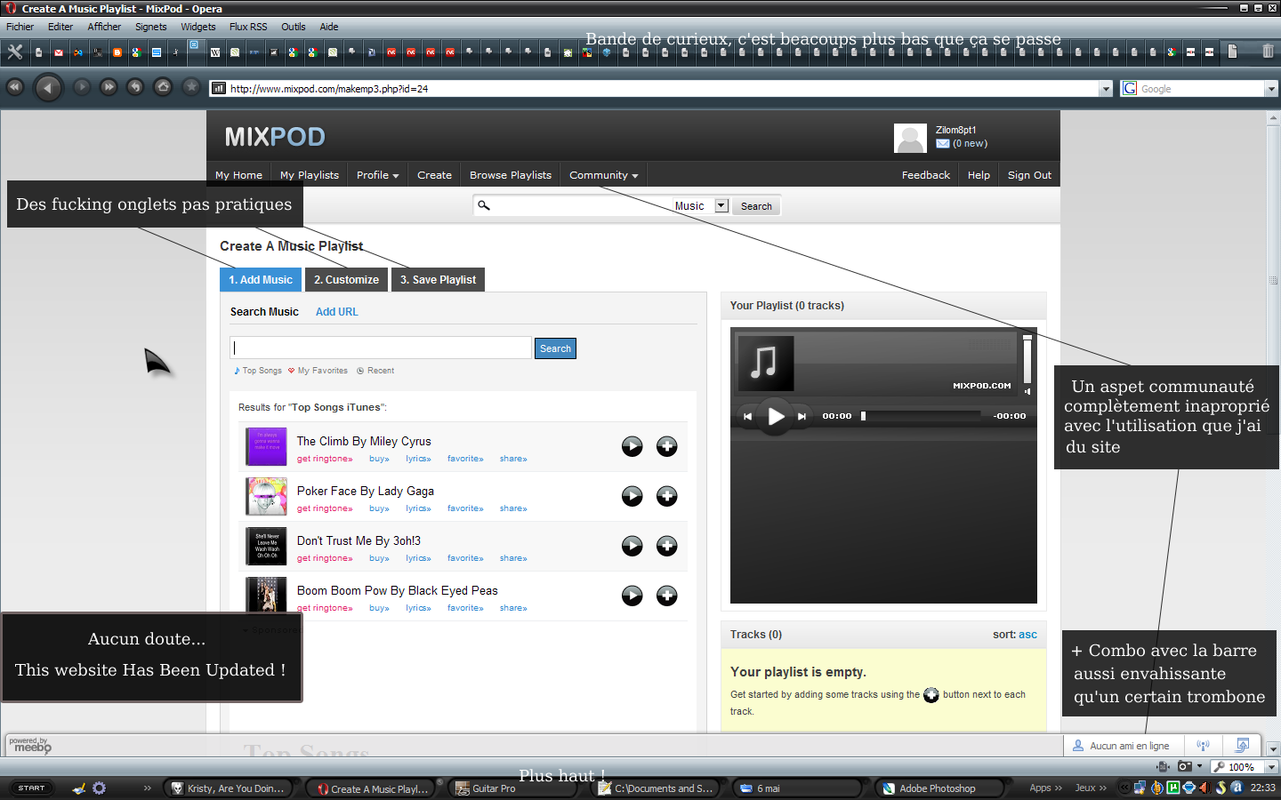Screen dimensions: 1281x800
Task: Show My Favorites songs filter
Action: point(318,371)
